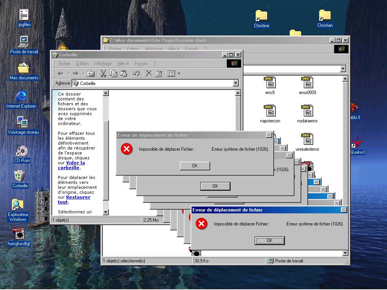Open the Aller à menu in Corbeille
Image resolution: width=387 pixels, height=290 pixels.
pos(123,63)
